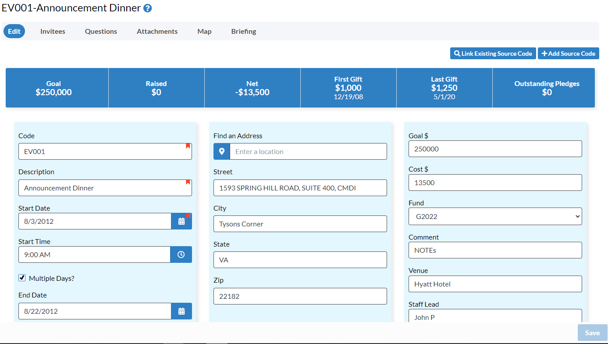The height and width of the screenshot is (344, 608).
Task: Click the Code field containing EV001
Action: pos(105,151)
